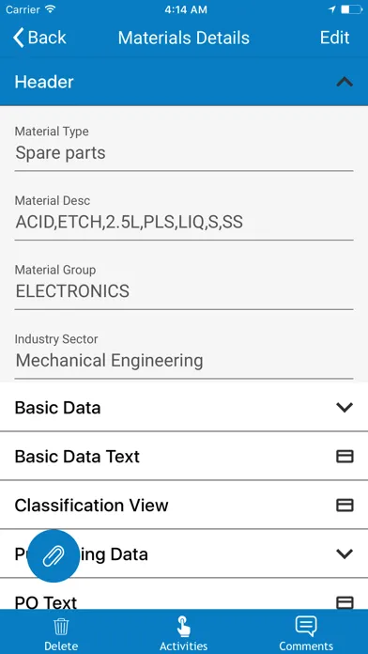Tap the PO Text row label

click(46, 602)
